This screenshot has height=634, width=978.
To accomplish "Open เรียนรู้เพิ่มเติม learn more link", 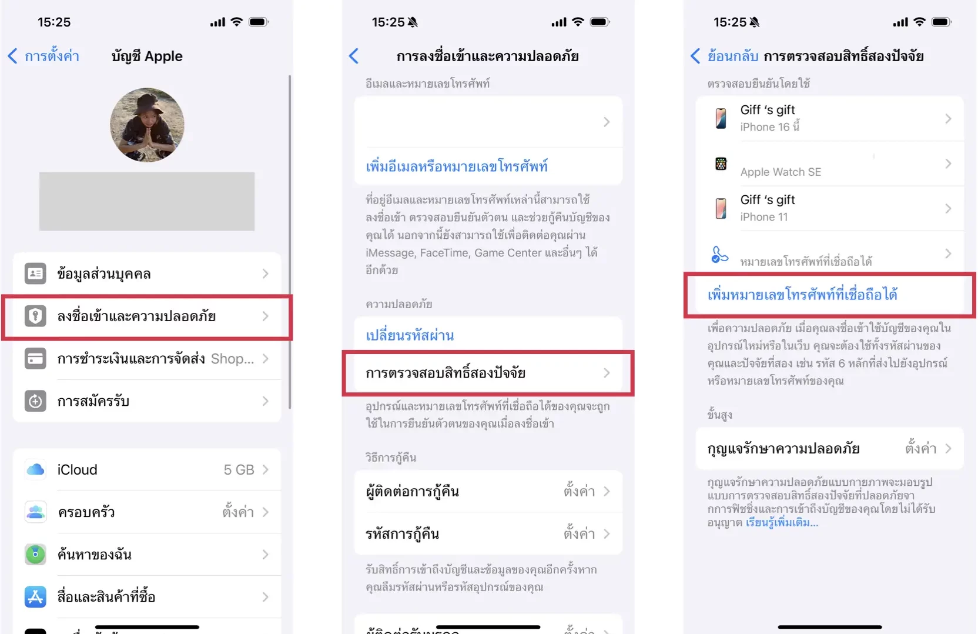I will tap(782, 522).
